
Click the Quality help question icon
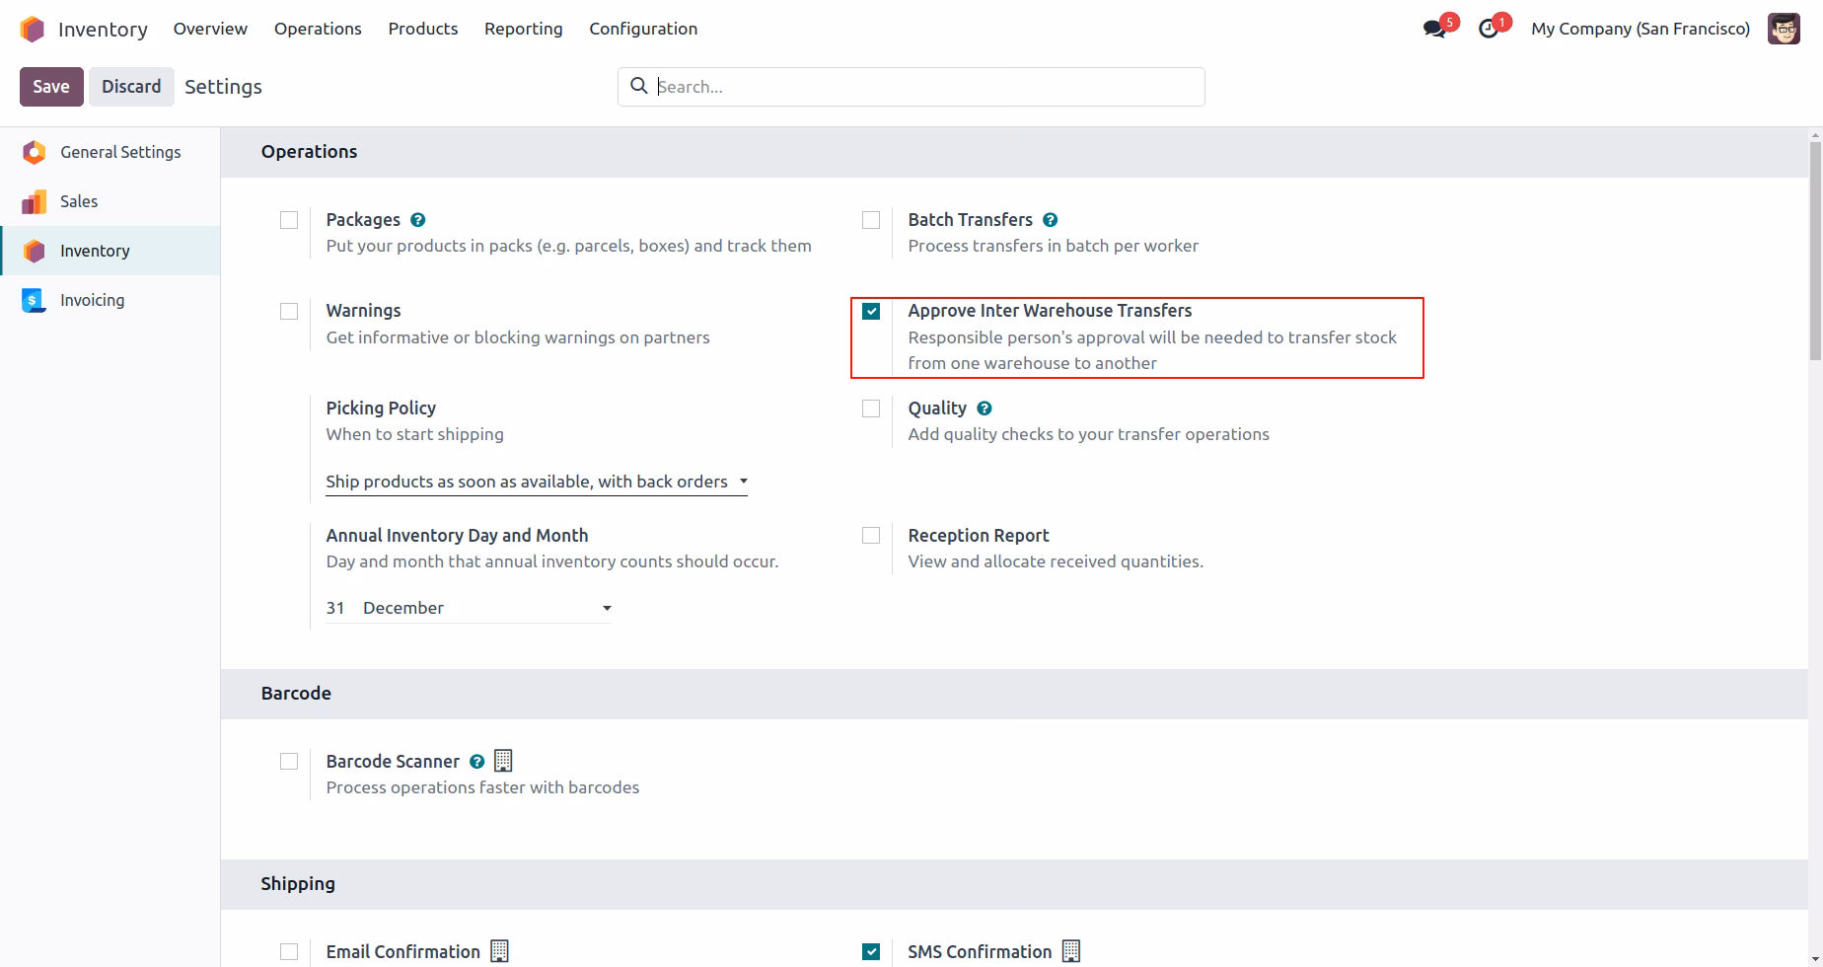984,409
